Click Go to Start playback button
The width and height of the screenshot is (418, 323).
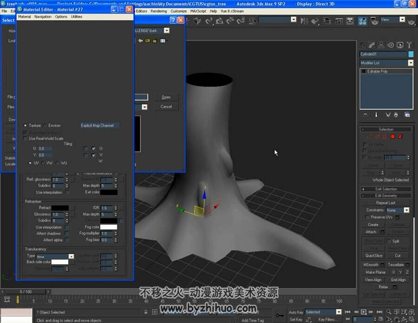click(347, 312)
